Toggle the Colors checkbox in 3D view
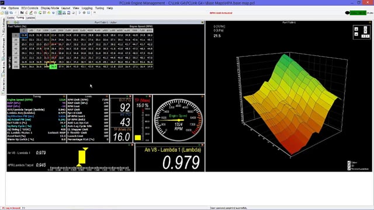The width and height of the screenshot is (374, 210). [349, 162]
